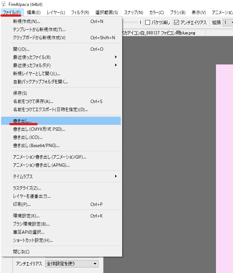Open the ファイル(F) menu
233x273 pixels.
coord(11,13)
